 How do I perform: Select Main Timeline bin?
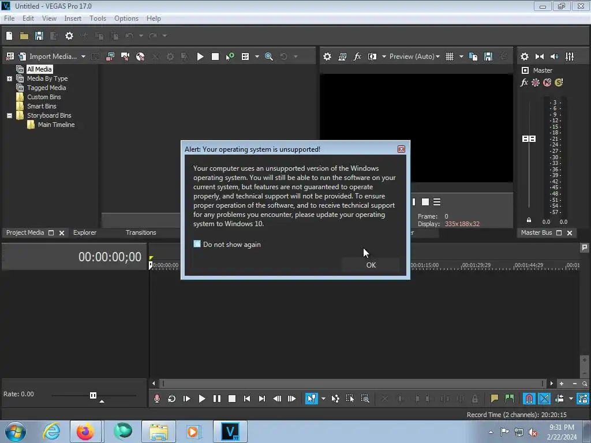[56, 125]
